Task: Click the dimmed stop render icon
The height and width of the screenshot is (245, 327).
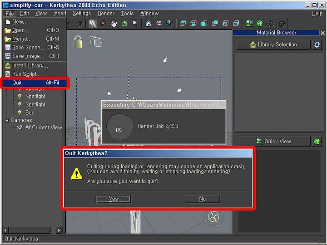Action: point(282,24)
